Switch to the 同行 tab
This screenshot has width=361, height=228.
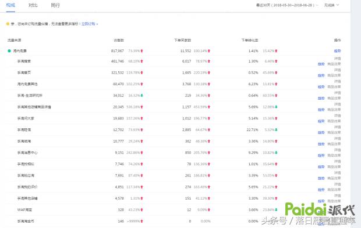tap(55, 5)
